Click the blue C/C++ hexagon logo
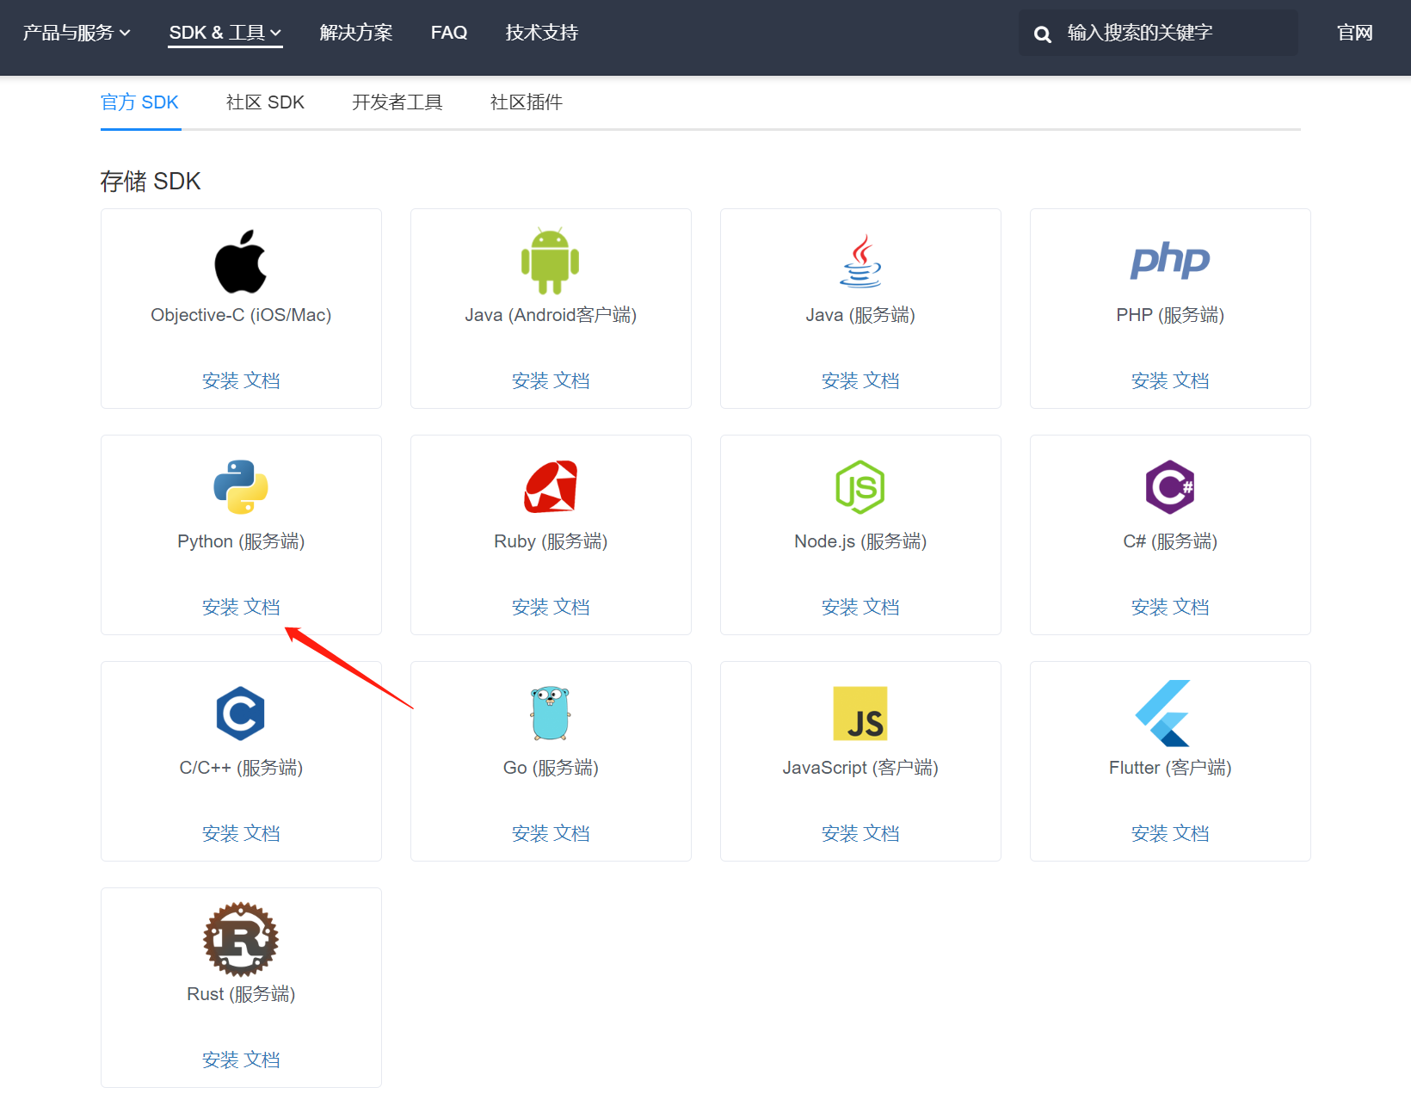Screen dimensions: 1411x1106 coord(241,714)
